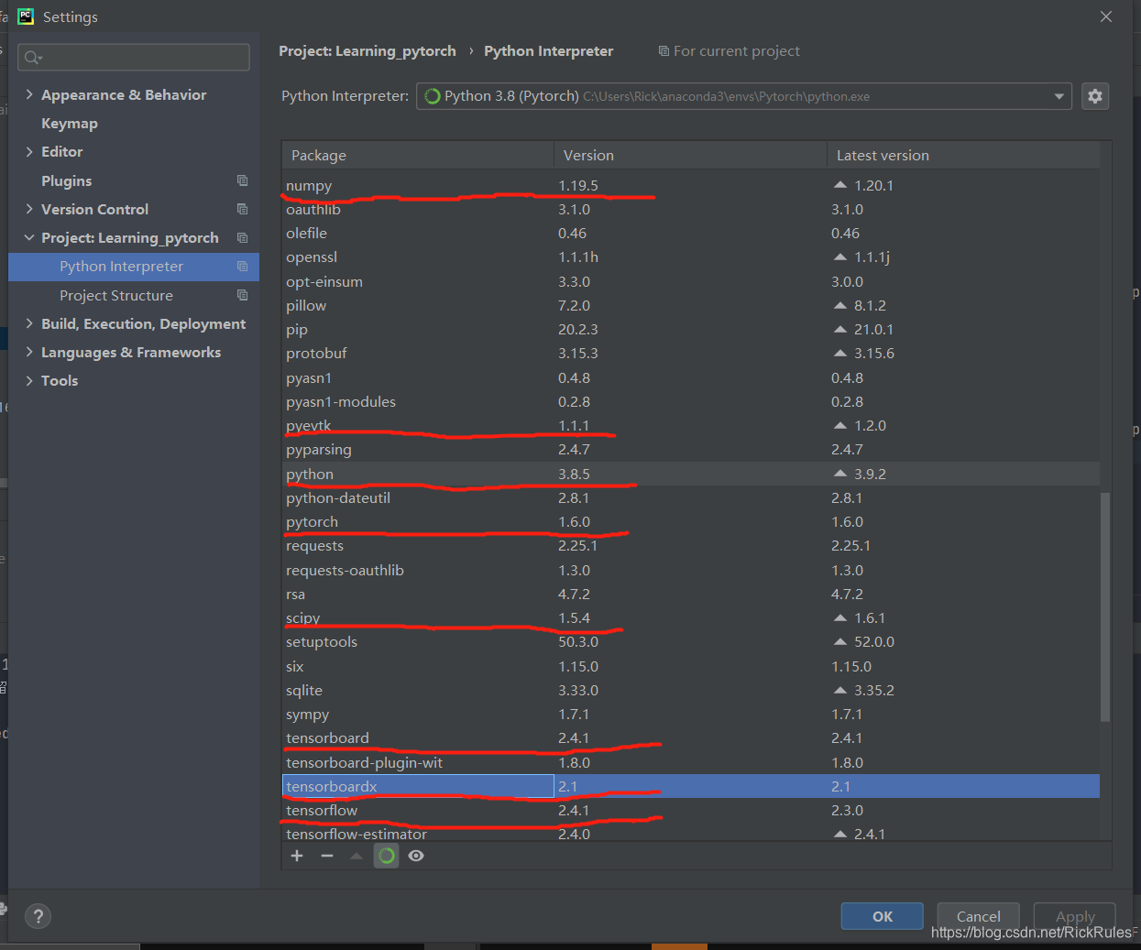Click Project: Learning_pytorch breadcrumb

click(x=368, y=51)
